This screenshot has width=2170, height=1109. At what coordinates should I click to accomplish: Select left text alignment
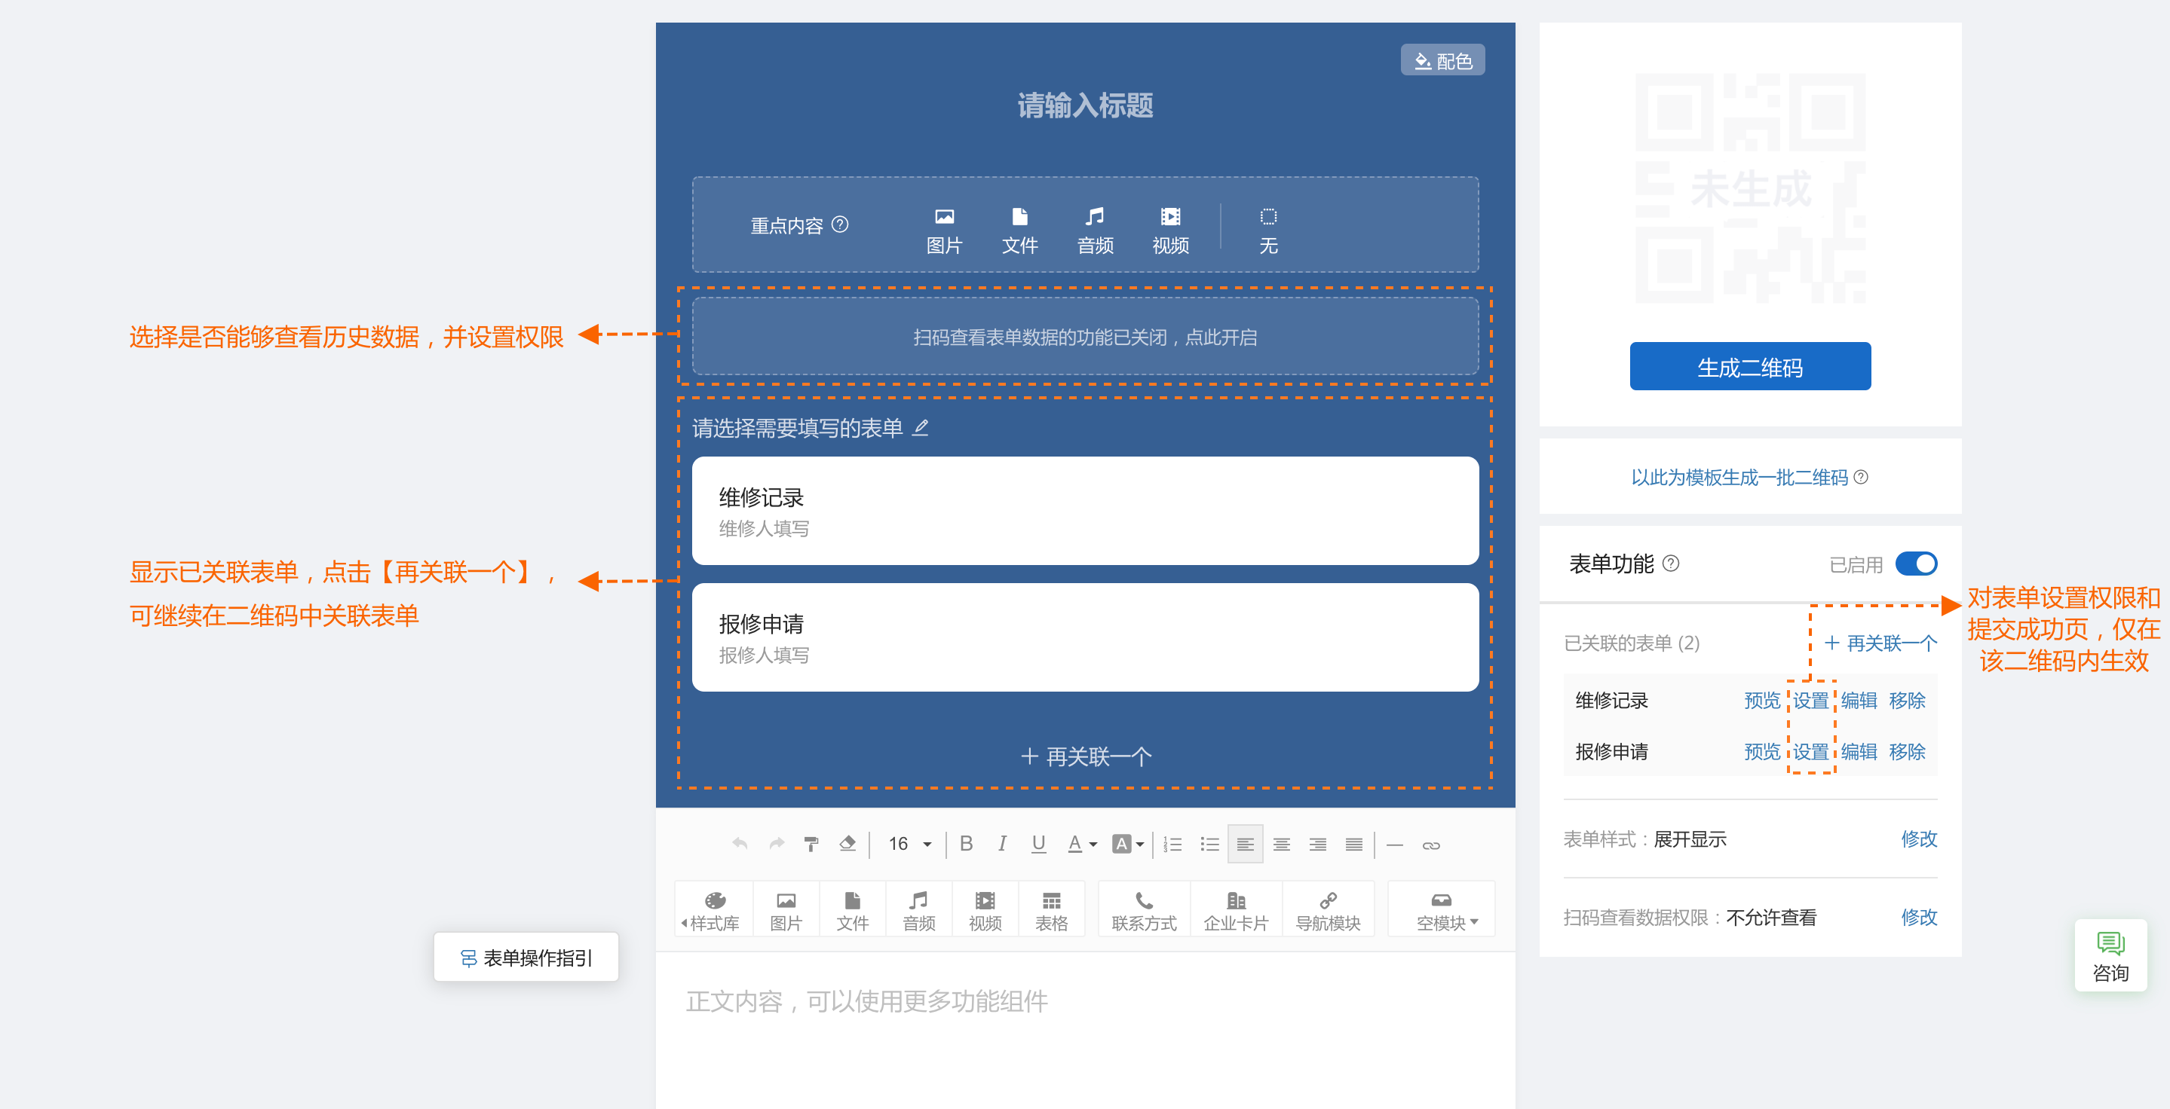[x=1245, y=844]
